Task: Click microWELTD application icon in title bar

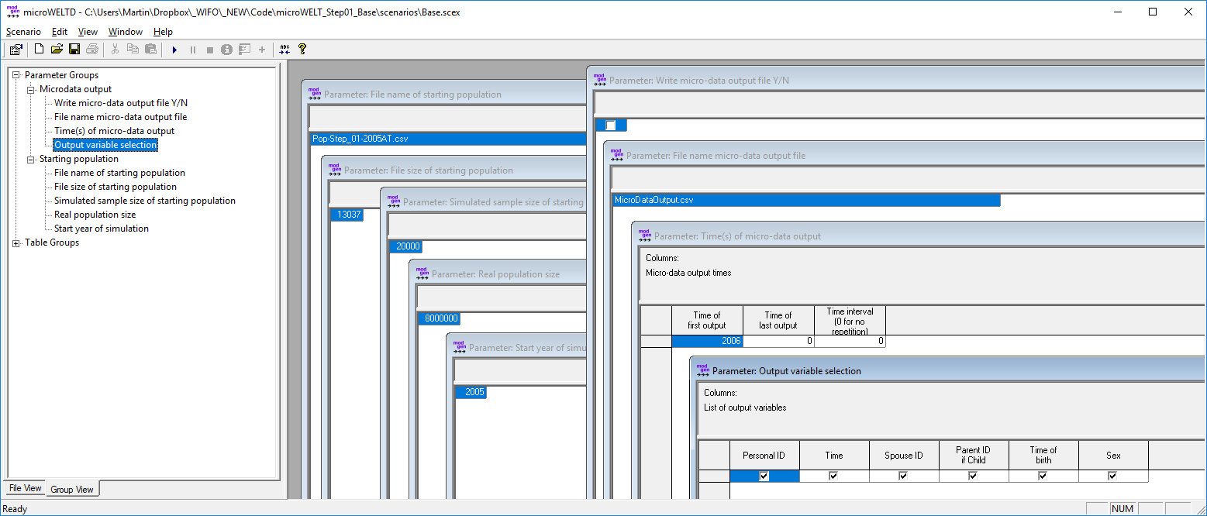Action: point(12,12)
